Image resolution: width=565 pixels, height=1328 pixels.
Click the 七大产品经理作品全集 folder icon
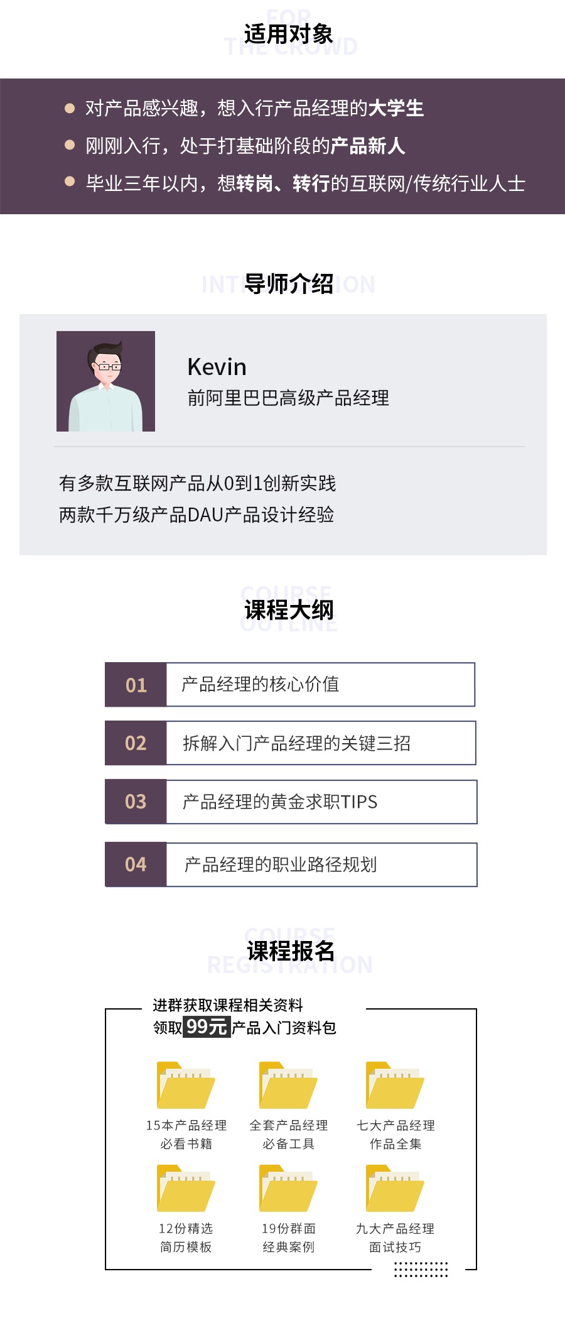click(x=395, y=1085)
